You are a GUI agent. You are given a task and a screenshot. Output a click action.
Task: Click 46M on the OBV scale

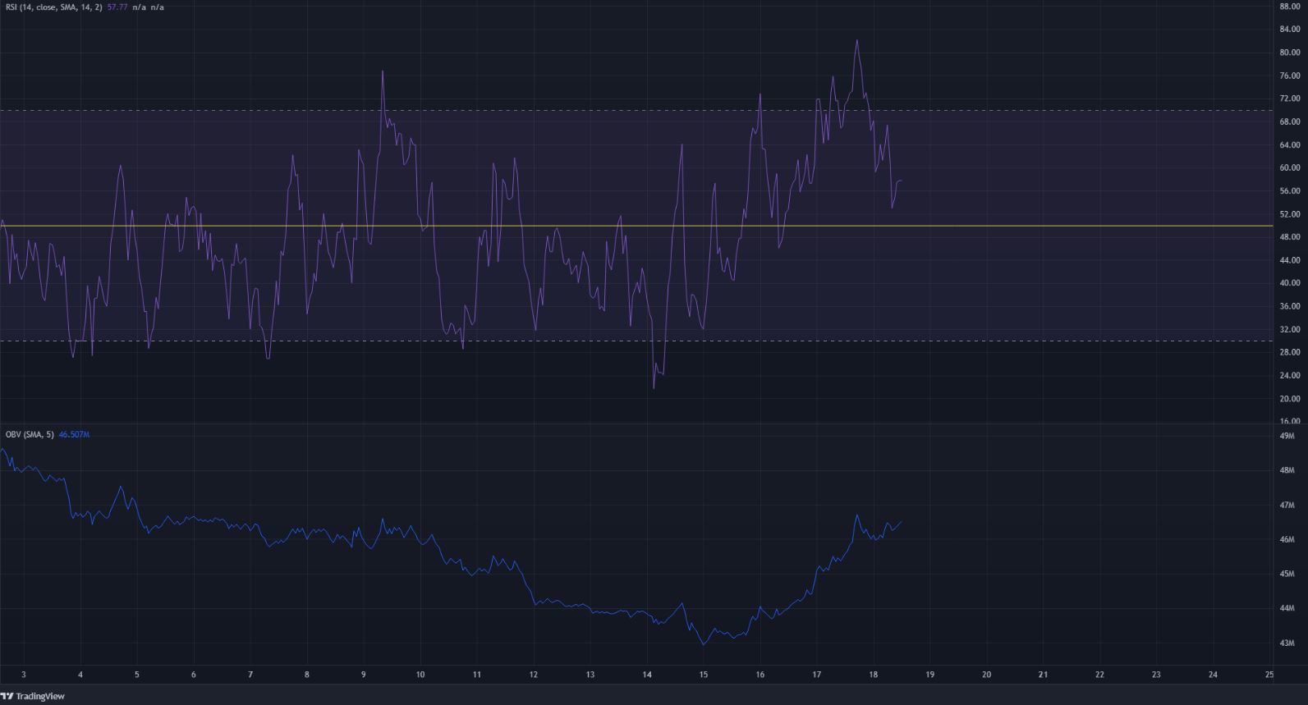pos(1287,539)
